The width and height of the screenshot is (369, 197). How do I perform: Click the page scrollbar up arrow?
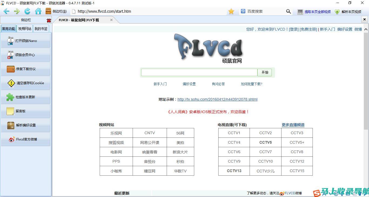pos(366,29)
